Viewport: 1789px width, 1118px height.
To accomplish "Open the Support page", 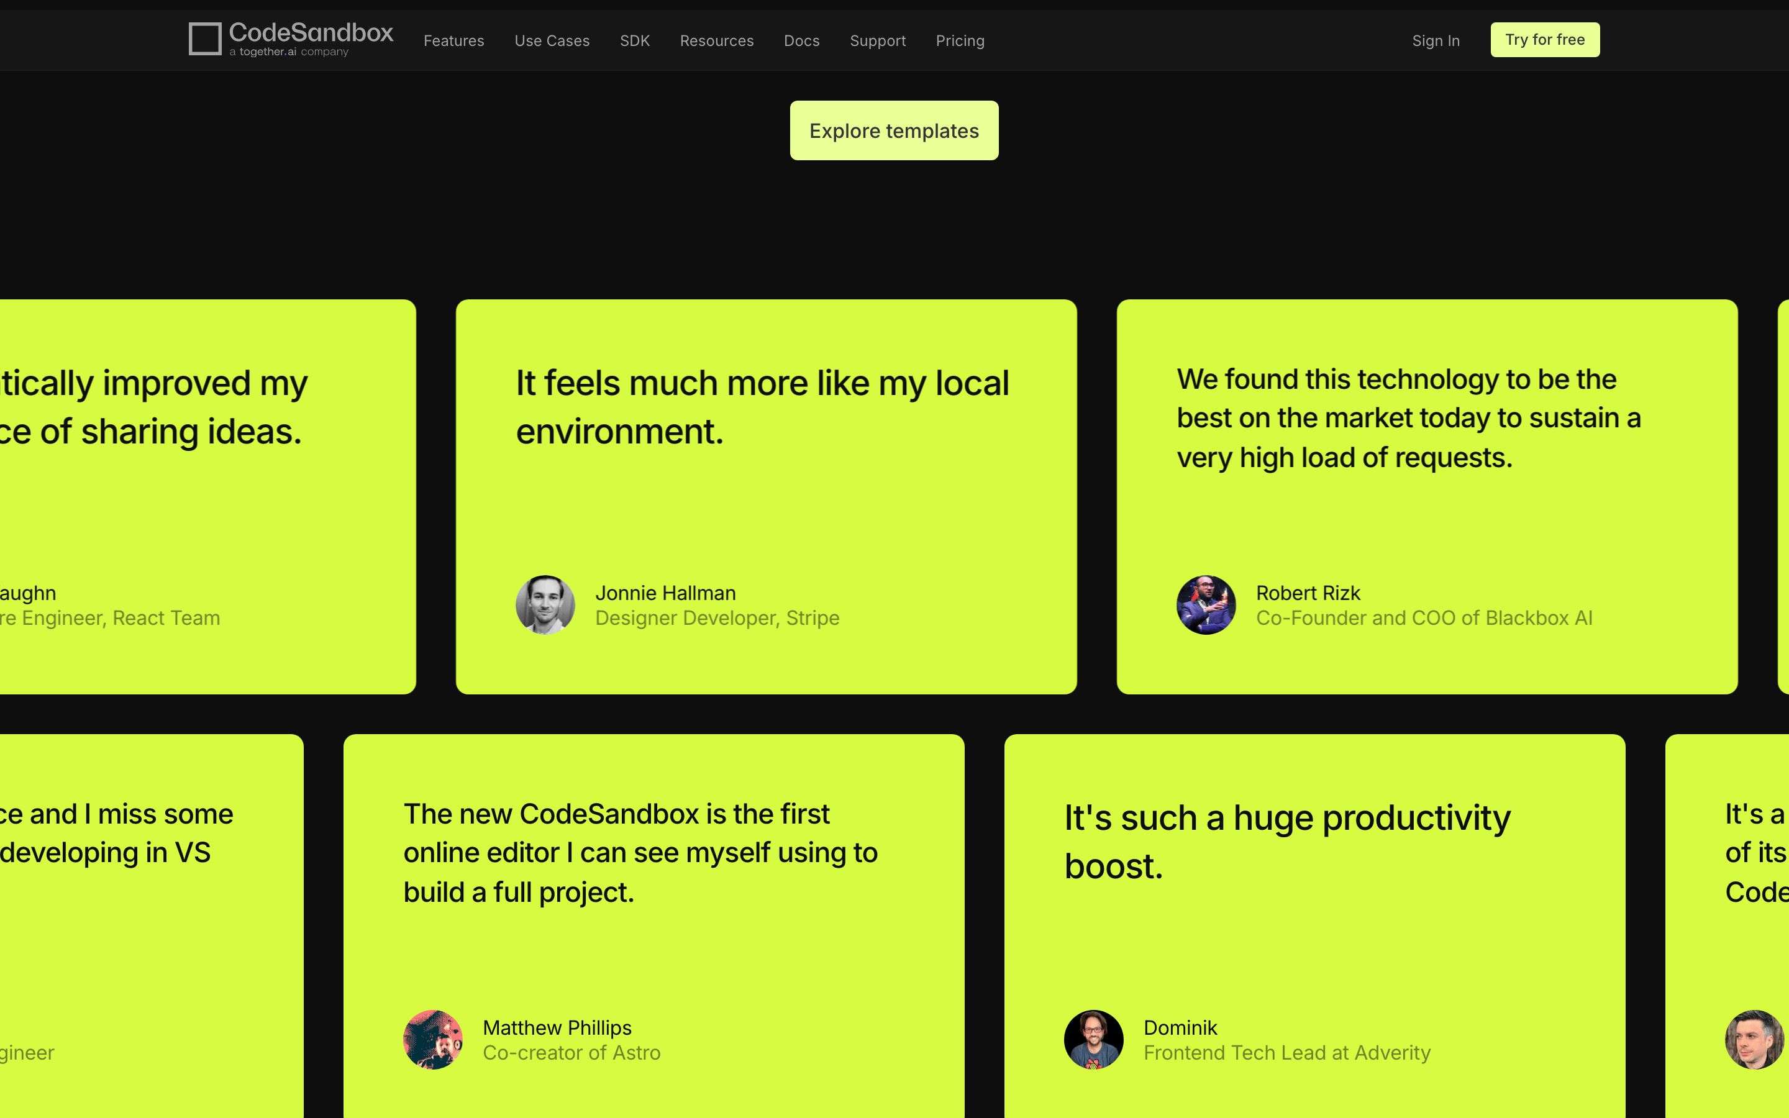I will pyautogui.click(x=878, y=40).
